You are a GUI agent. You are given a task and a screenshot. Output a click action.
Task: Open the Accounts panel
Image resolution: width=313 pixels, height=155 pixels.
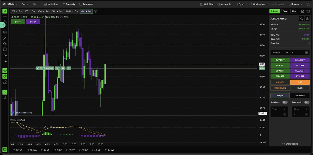click(x=224, y=4)
